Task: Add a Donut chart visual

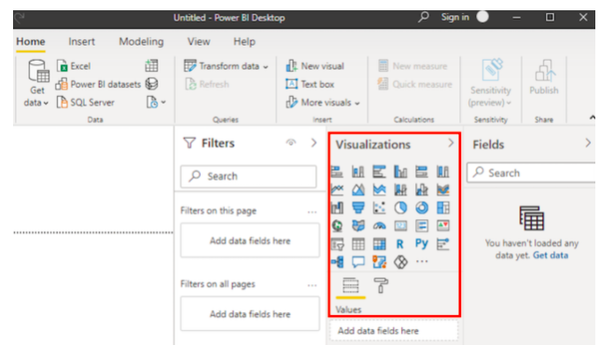Action: click(422, 208)
